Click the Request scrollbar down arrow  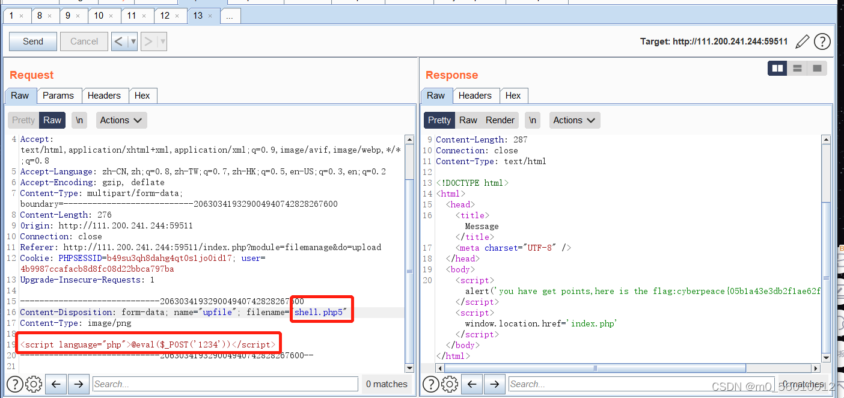(x=410, y=368)
